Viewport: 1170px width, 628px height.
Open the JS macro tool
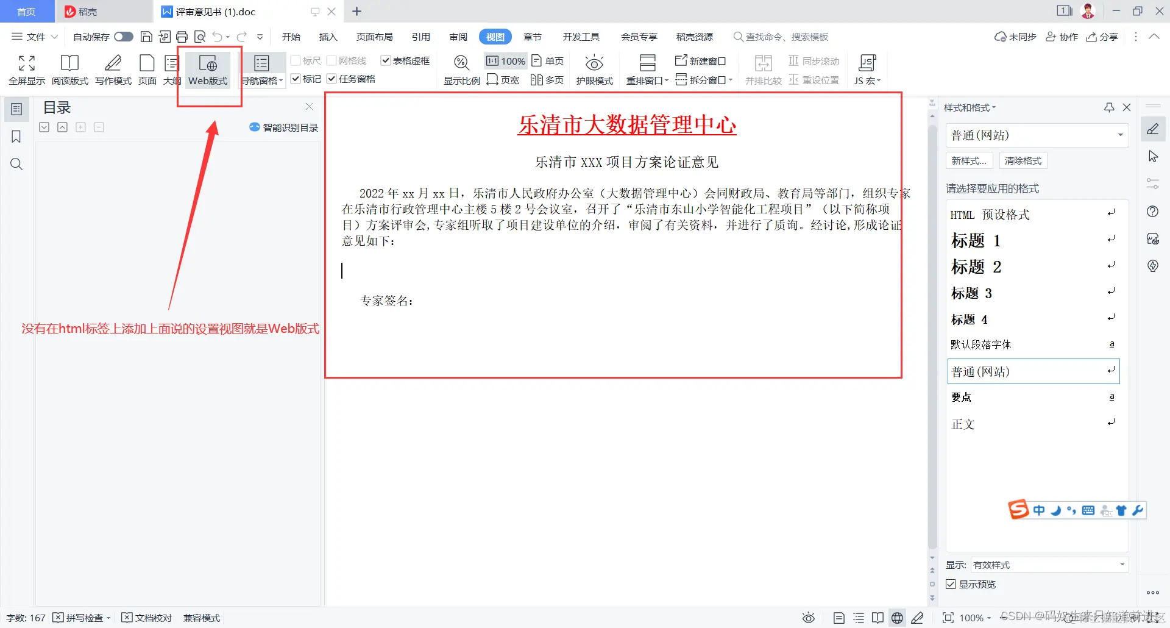click(867, 70)
